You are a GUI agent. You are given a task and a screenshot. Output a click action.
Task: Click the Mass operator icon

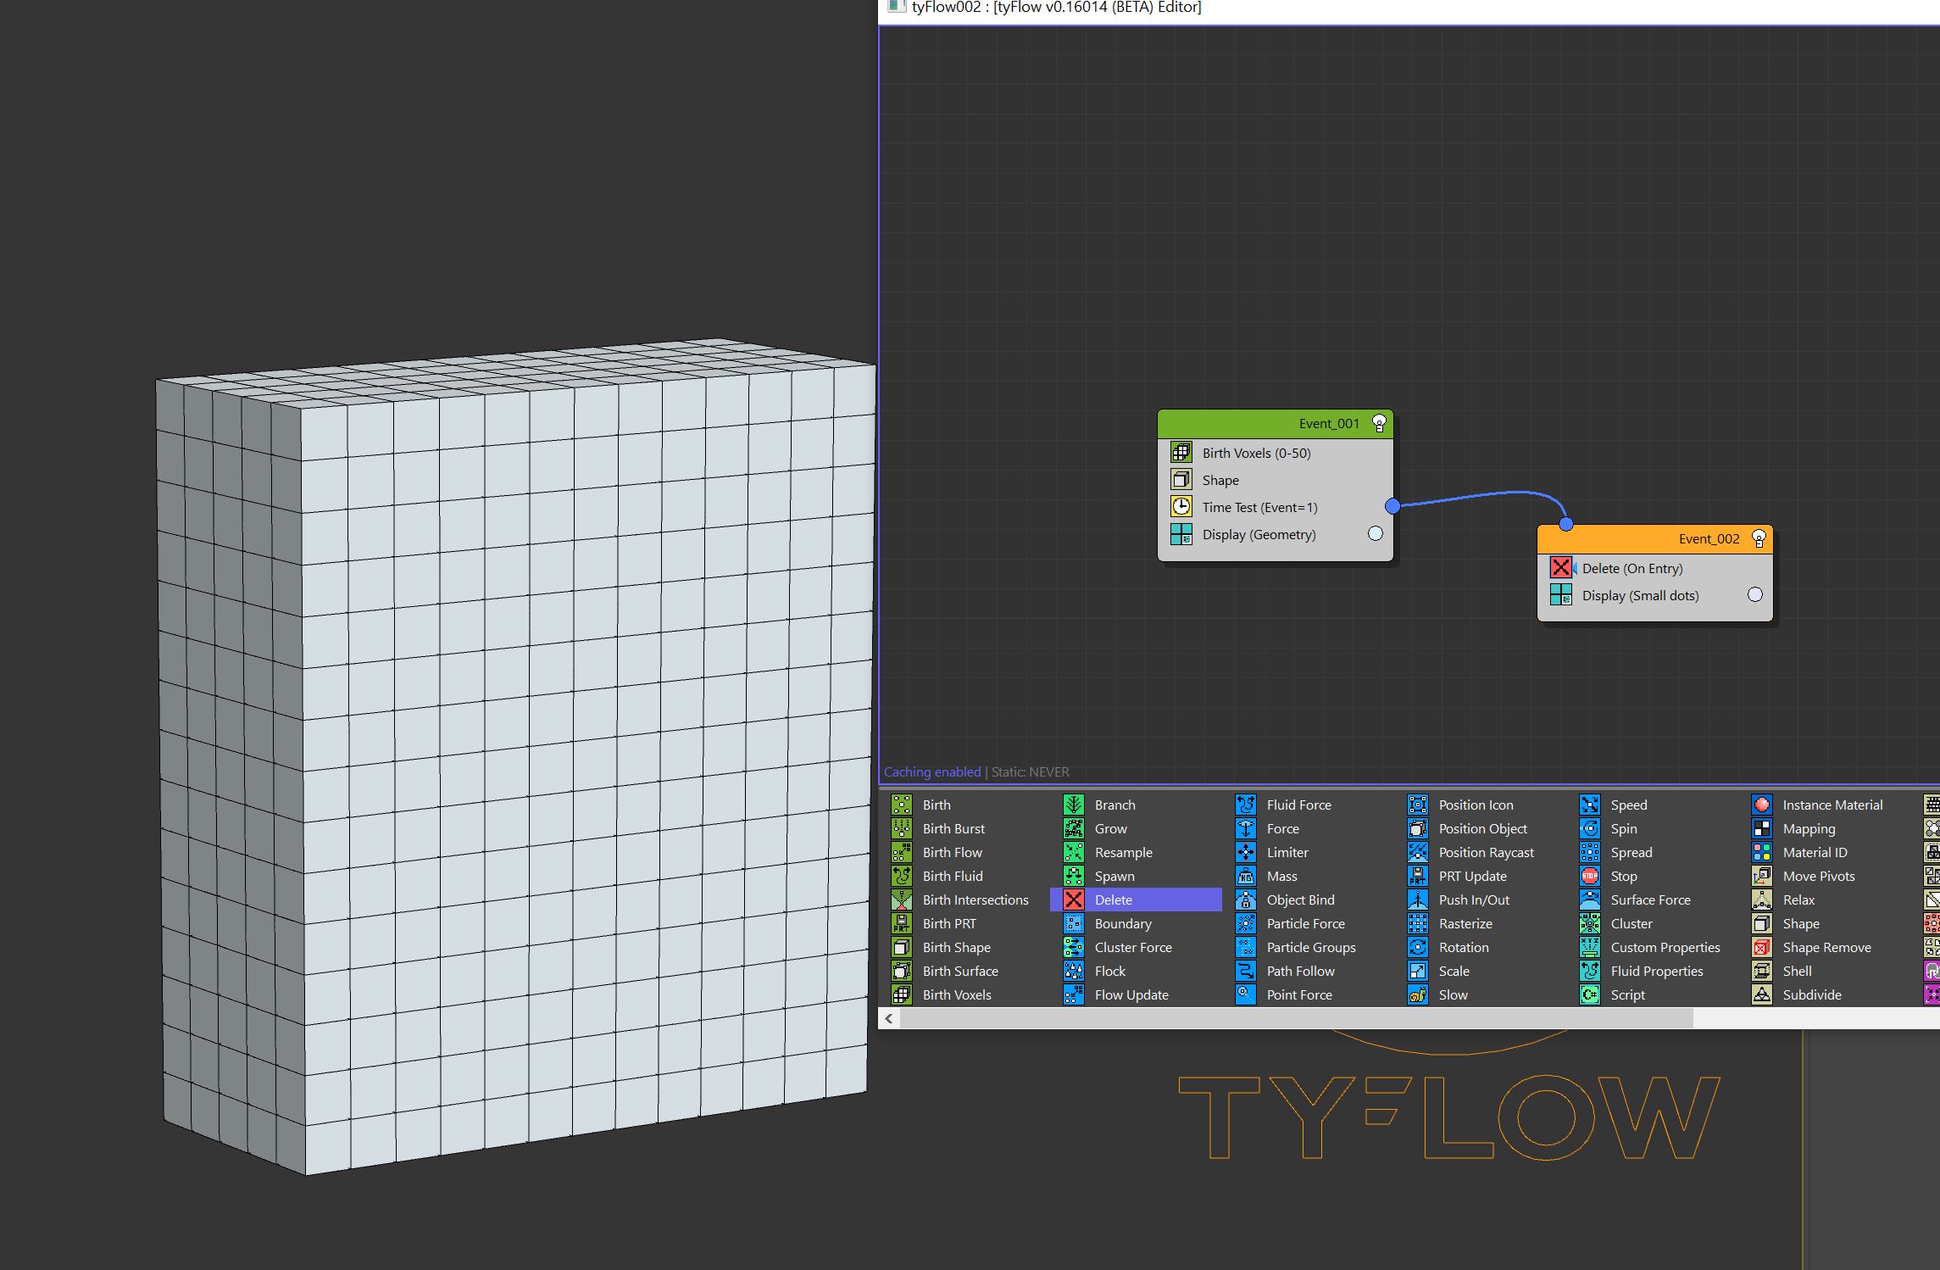(x=1246, y=876)
